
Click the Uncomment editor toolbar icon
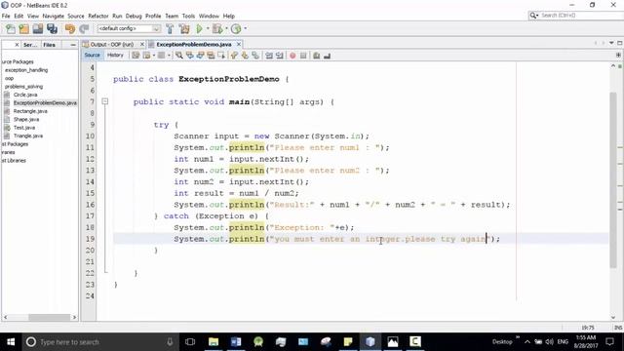[x=328, y=56]
